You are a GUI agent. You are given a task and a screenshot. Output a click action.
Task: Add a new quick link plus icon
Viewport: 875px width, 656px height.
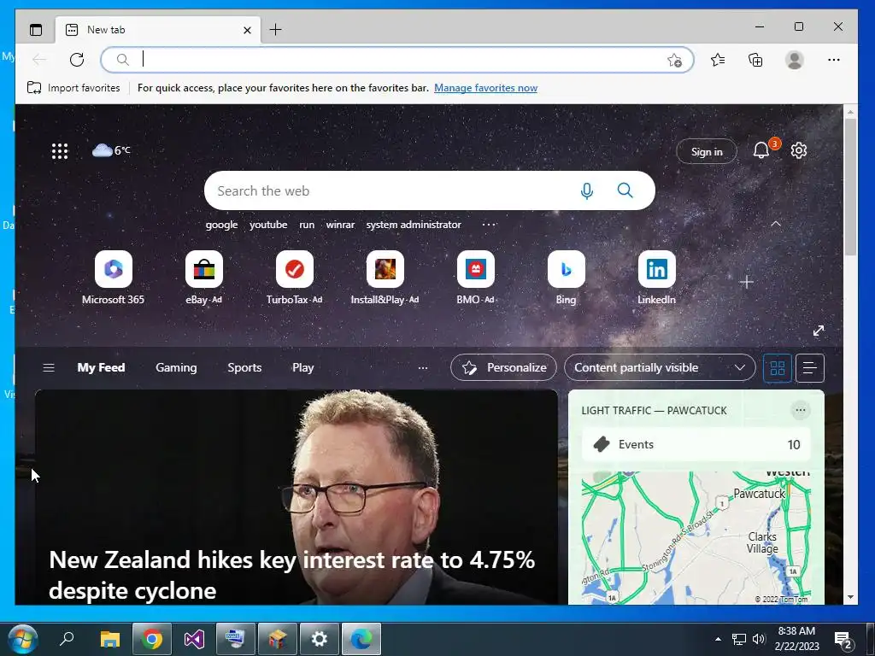click(746, 282)
